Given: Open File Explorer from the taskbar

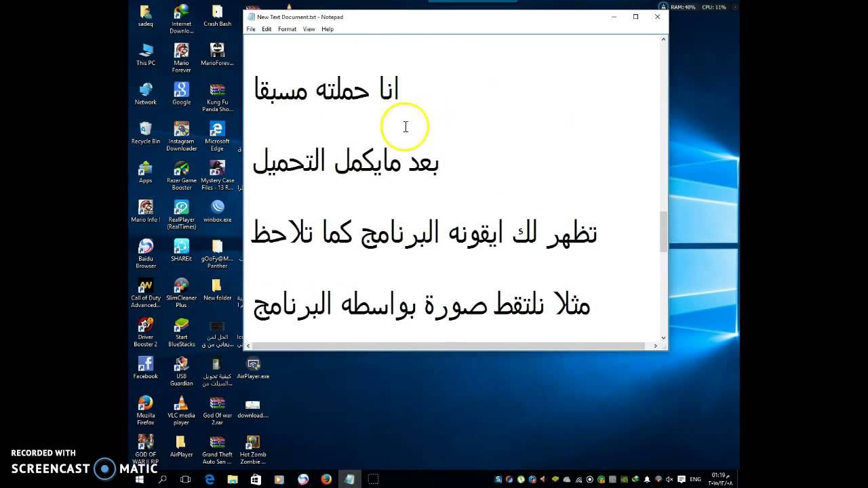Looking at the screenshot, I should pyautogui.click(x=233, y=479).
